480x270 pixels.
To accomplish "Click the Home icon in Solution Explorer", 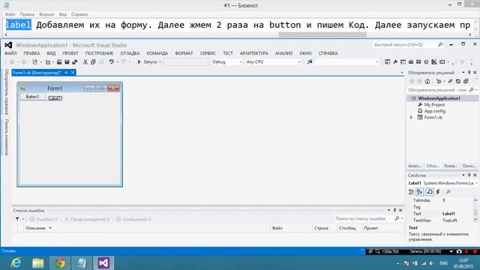I will point(427,81).
